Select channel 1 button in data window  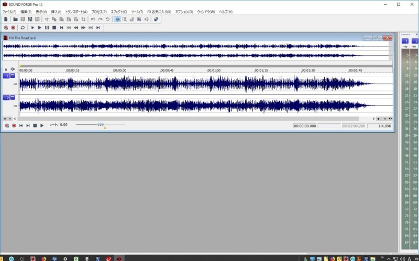tap(6, 76)
